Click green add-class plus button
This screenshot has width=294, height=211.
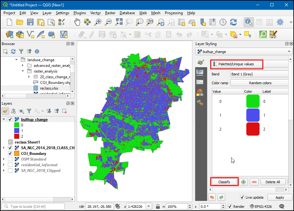(x=243, y=182)
